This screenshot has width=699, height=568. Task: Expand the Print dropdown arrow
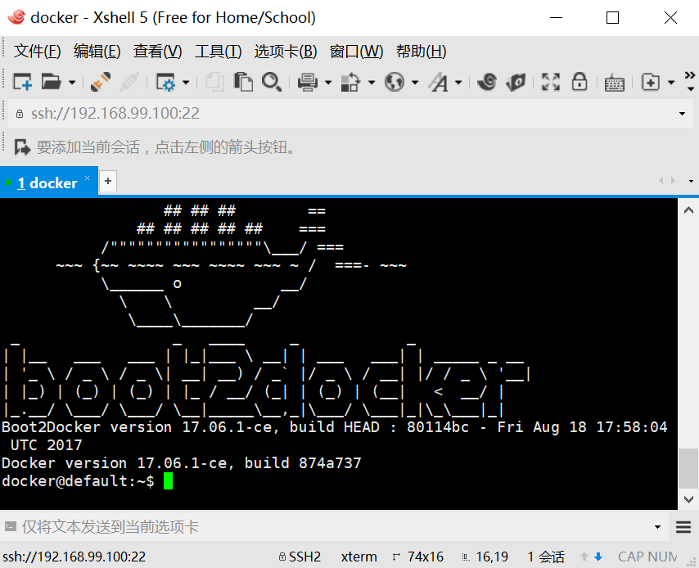click(x=328, y=83)
